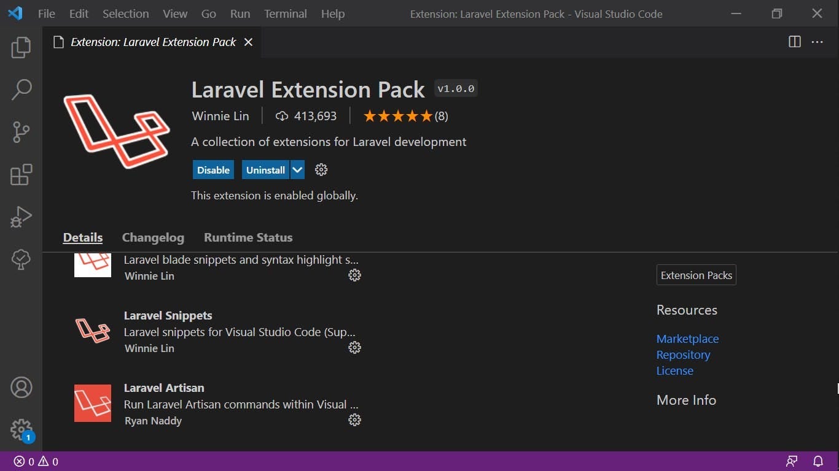Open editor More Actions ellipsis

[817, 42]
